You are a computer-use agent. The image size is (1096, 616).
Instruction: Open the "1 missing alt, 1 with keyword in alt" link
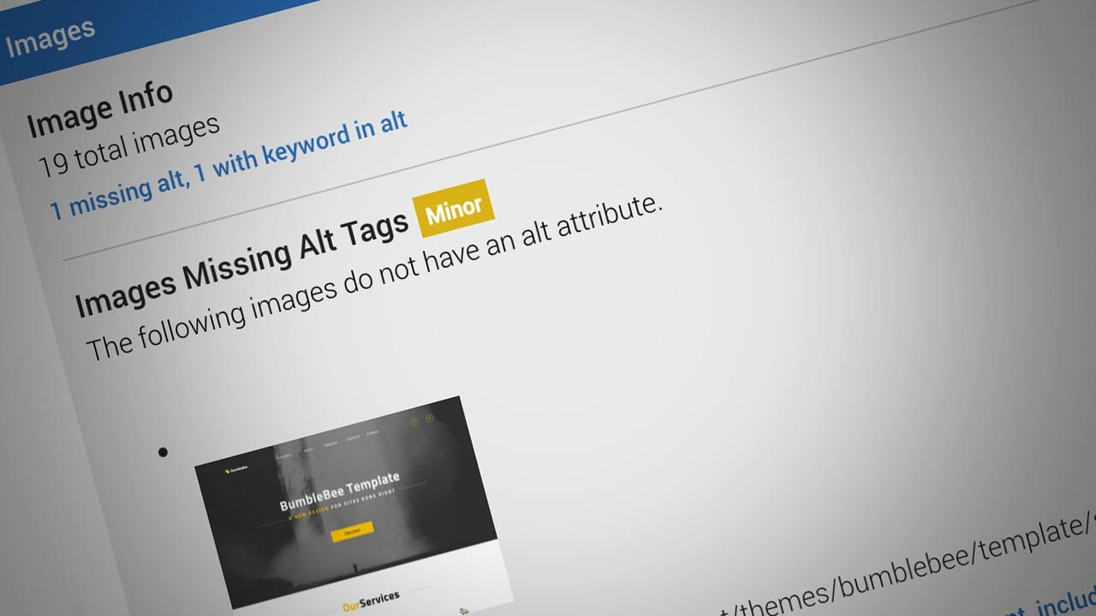[x=228, y=165]
